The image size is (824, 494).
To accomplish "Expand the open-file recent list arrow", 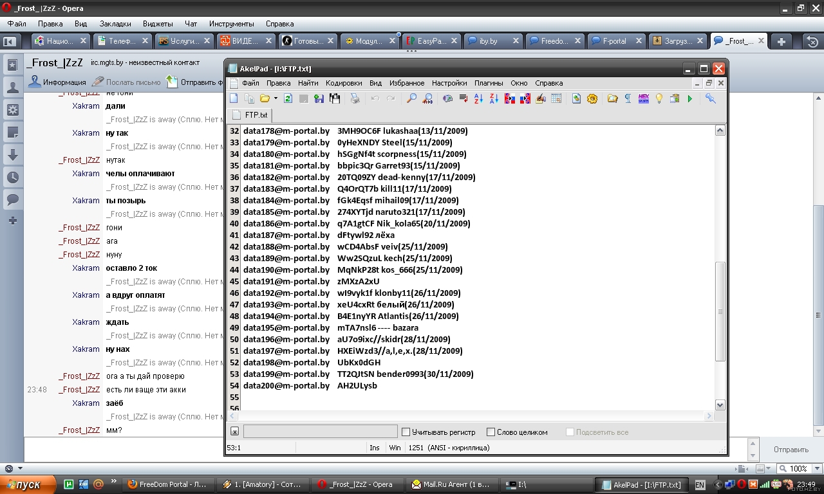I will [276, 98].
